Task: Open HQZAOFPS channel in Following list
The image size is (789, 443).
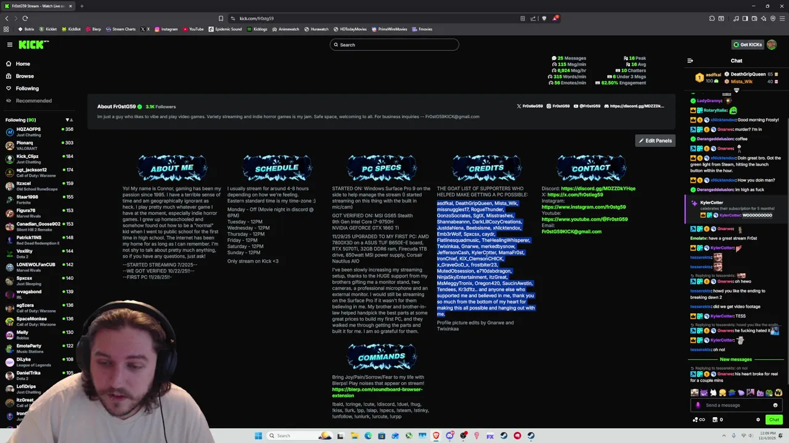Action: 38,132
